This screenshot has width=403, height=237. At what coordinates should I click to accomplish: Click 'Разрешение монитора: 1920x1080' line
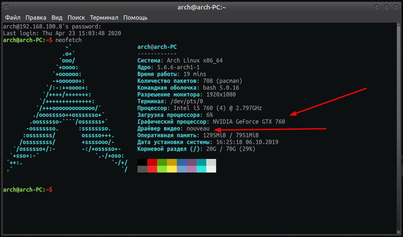(187, 95)
